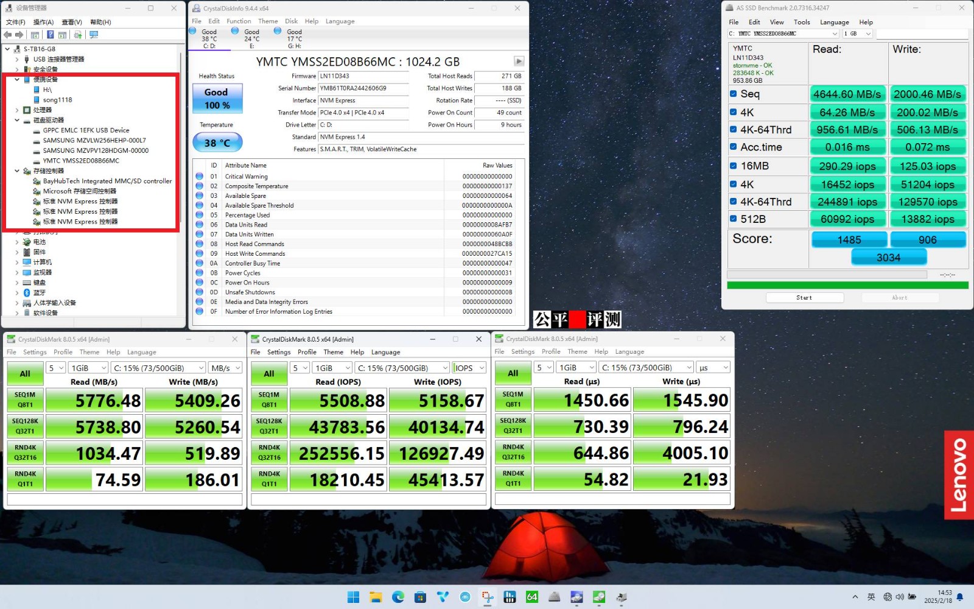Show hidden tray icons chevron
Image resolution: width=974 pixels, height=609 pixels.
point(855,597)
